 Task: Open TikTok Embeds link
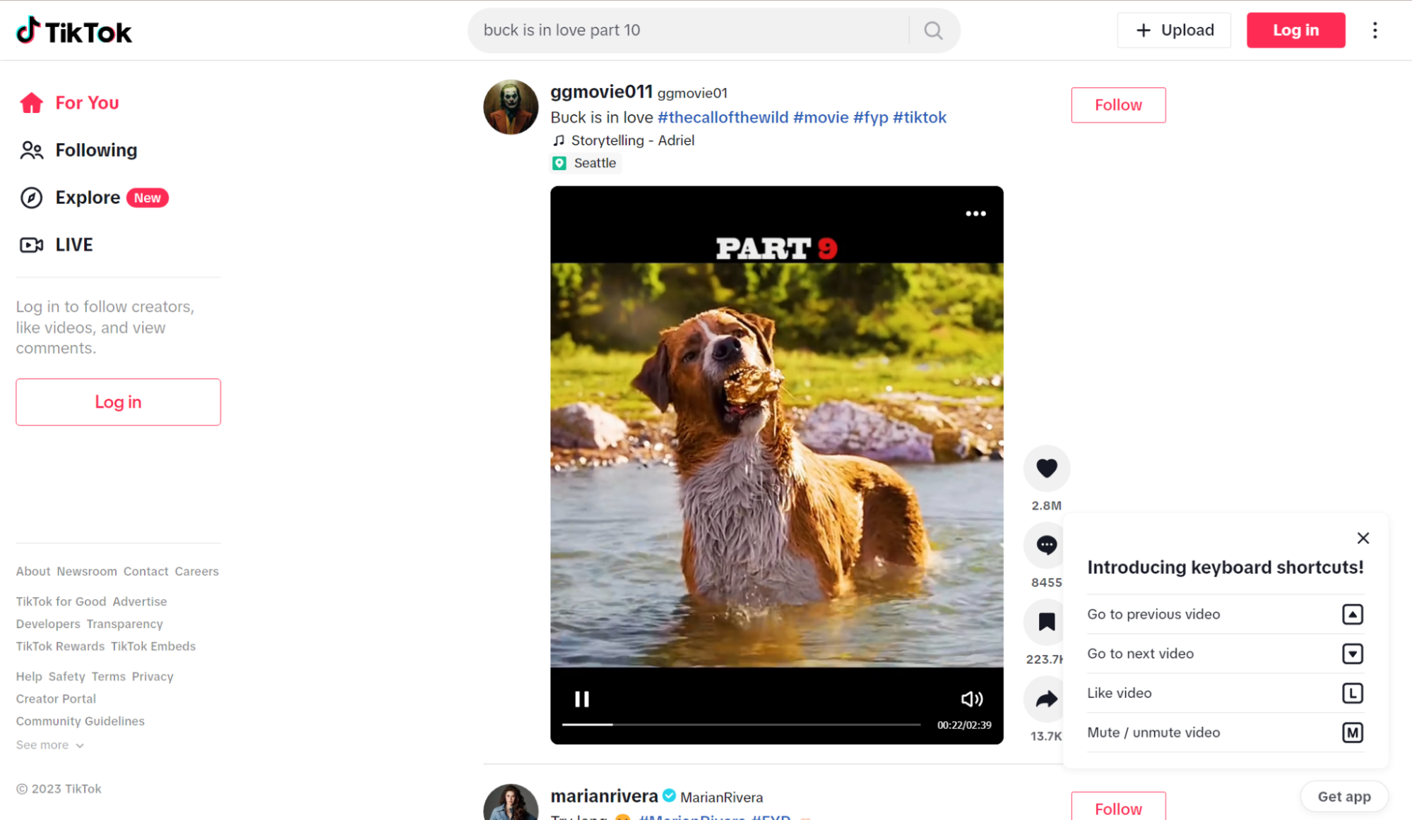click(153, 646)
